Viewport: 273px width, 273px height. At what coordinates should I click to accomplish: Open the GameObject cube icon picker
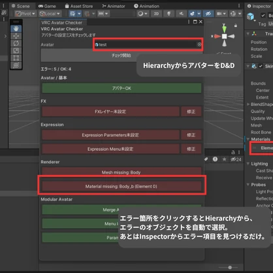[x=251, y=16]
